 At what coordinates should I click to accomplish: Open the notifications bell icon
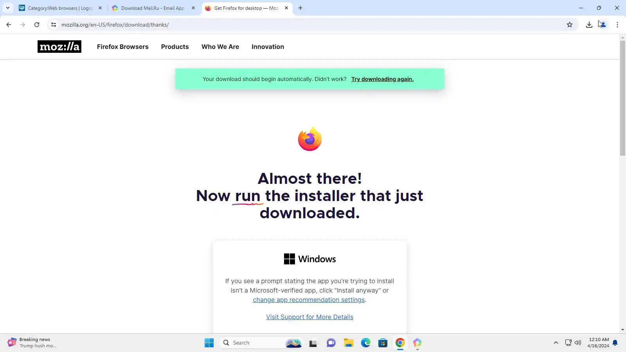pos(615,343)
